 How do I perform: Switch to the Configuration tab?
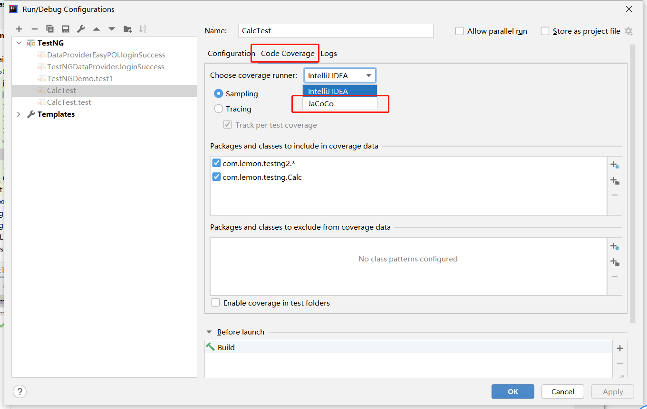[x=231, y=54]
